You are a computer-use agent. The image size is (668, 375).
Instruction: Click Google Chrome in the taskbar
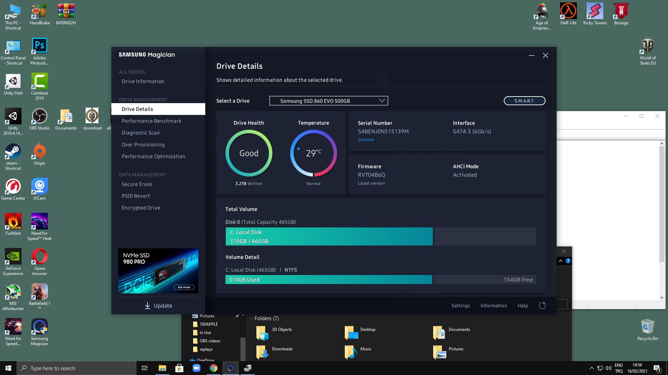click(214, 368)
